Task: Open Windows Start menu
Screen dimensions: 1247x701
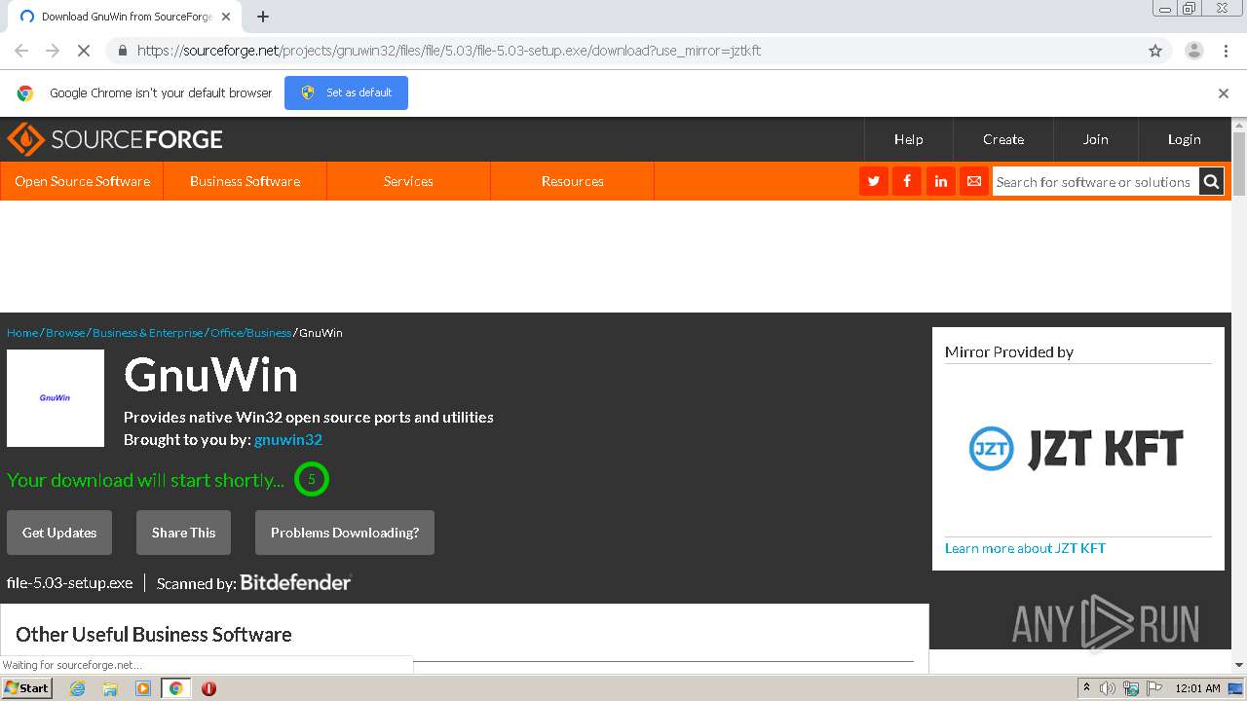Action: click(x=27, y=687)
